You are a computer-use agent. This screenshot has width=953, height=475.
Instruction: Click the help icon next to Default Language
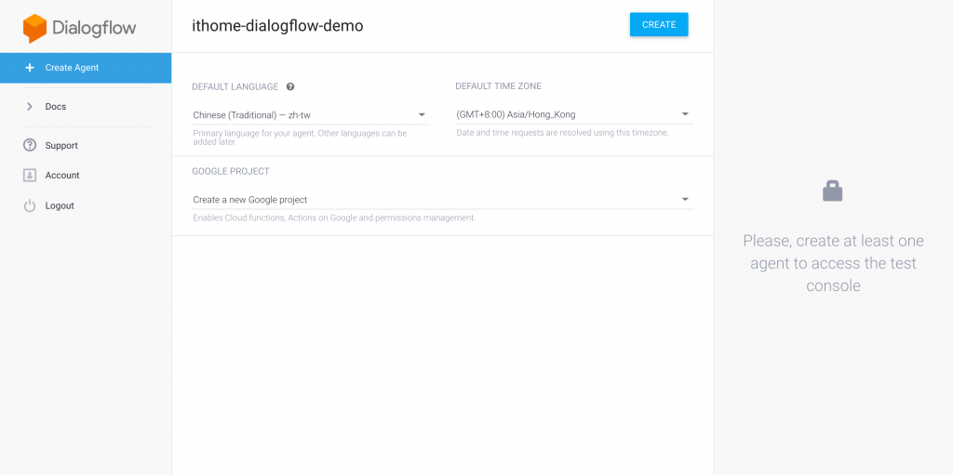point(290,86)
